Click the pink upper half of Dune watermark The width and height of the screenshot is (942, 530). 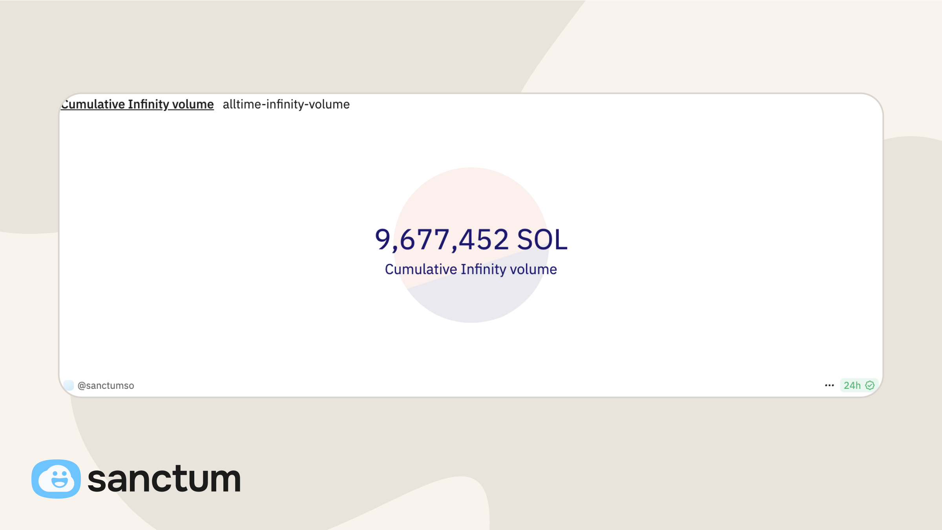coord(471,196)
